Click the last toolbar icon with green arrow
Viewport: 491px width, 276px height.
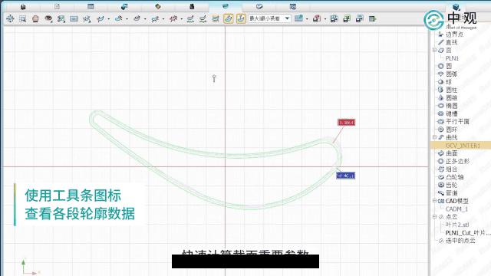coord(372,18)
